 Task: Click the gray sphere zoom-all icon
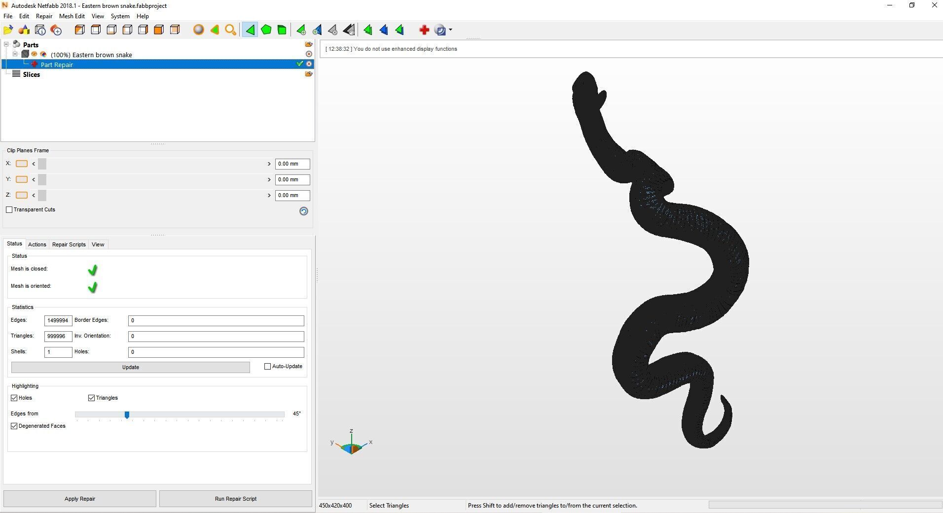[x=198, y=30]
